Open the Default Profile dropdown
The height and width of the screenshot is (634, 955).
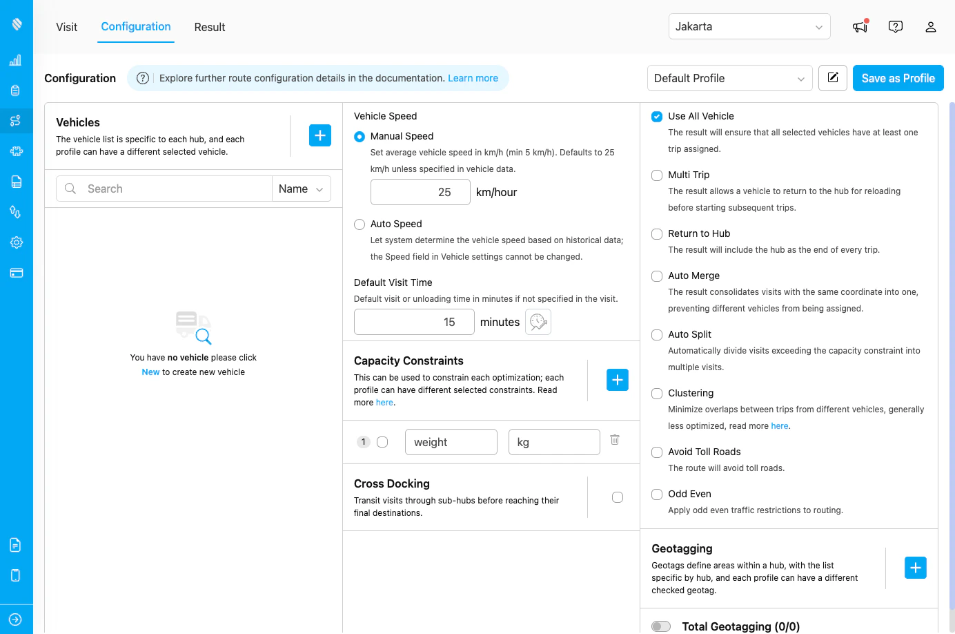(x=729, y=78)
